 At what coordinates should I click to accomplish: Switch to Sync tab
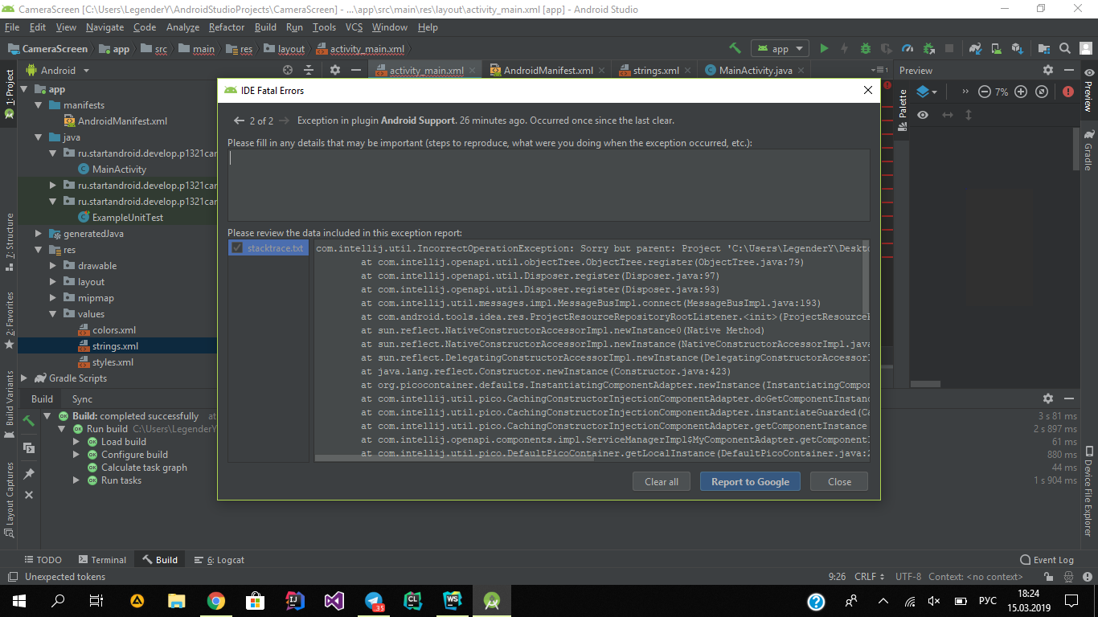click(x=82, y=399)
